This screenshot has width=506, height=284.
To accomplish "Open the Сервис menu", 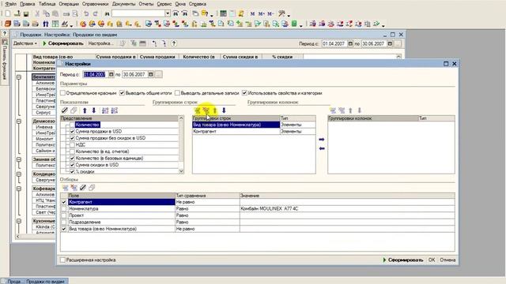I will 164,4.
